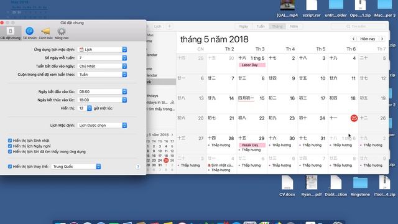Close the Cài đặt chung preferences window

click(x=2, y=22)
